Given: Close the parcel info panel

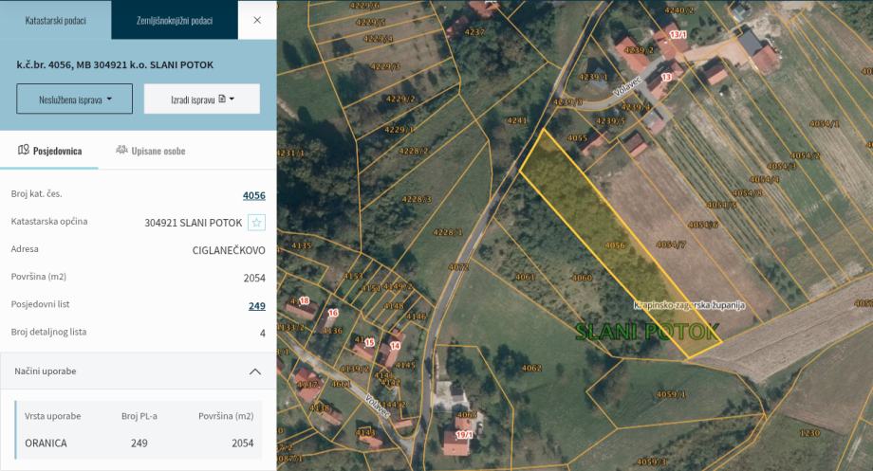Looking at the screenshot, I should pos(257,20).
